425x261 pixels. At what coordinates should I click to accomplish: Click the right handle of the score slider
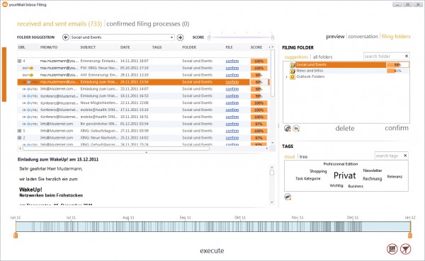(273, 37)
